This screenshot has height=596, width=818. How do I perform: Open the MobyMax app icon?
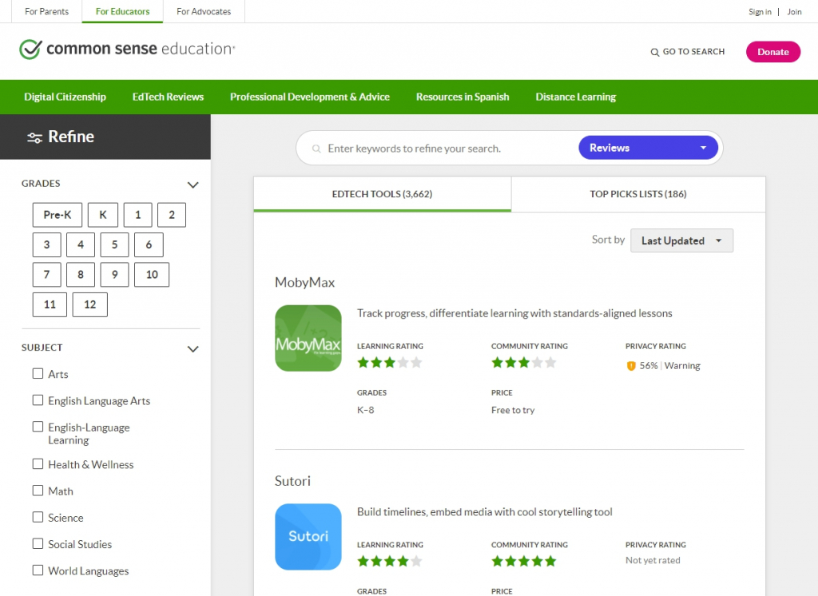[308, 338]
